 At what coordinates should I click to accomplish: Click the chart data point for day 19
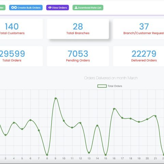click(x=139, y=122)
